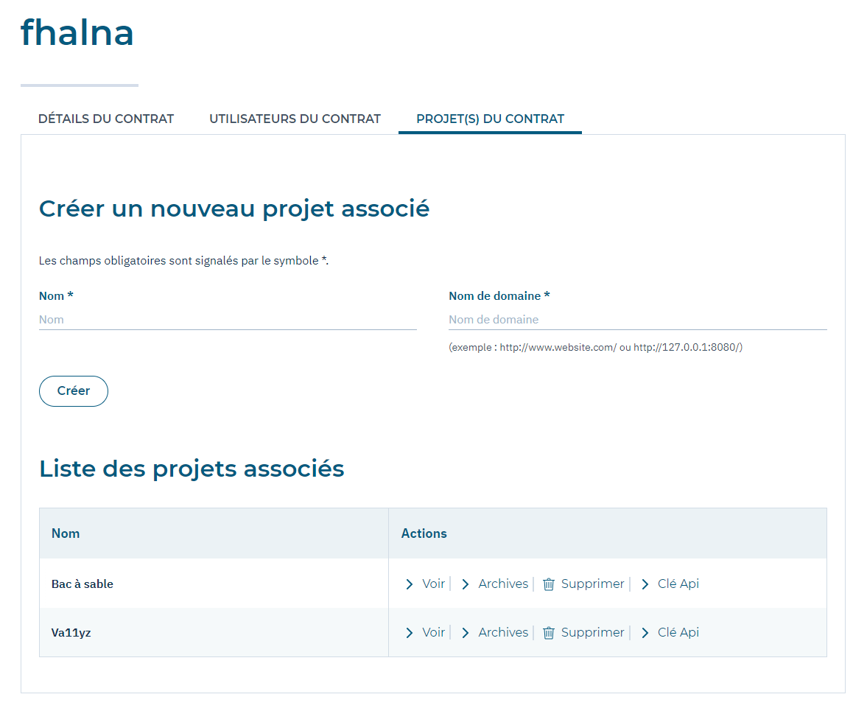Viewport: 867px width, 711px height.
Task: Click trash icon in Va11yz row
Action: [549, 633]
